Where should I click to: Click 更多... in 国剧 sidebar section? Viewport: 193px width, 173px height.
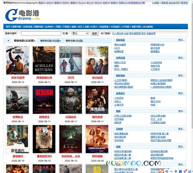point(181,111)
